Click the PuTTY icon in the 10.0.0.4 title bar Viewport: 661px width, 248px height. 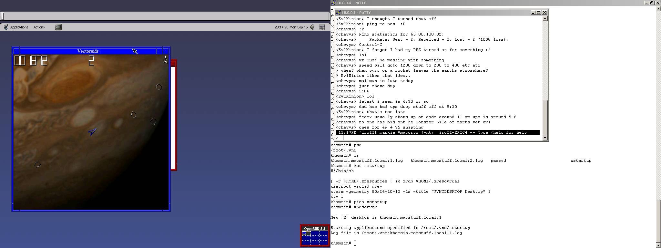coord(334,3)
